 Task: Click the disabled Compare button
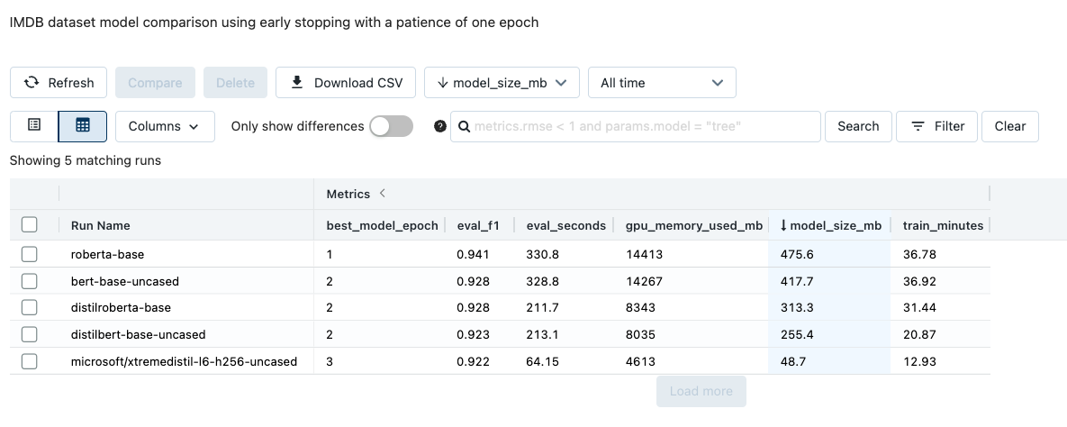pyautogui.click(x=155, y=82)
